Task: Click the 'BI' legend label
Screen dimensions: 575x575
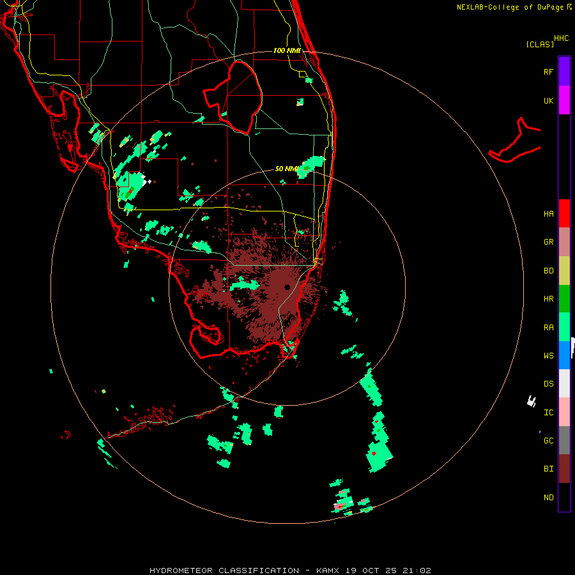Action: (x=548, y=469)
